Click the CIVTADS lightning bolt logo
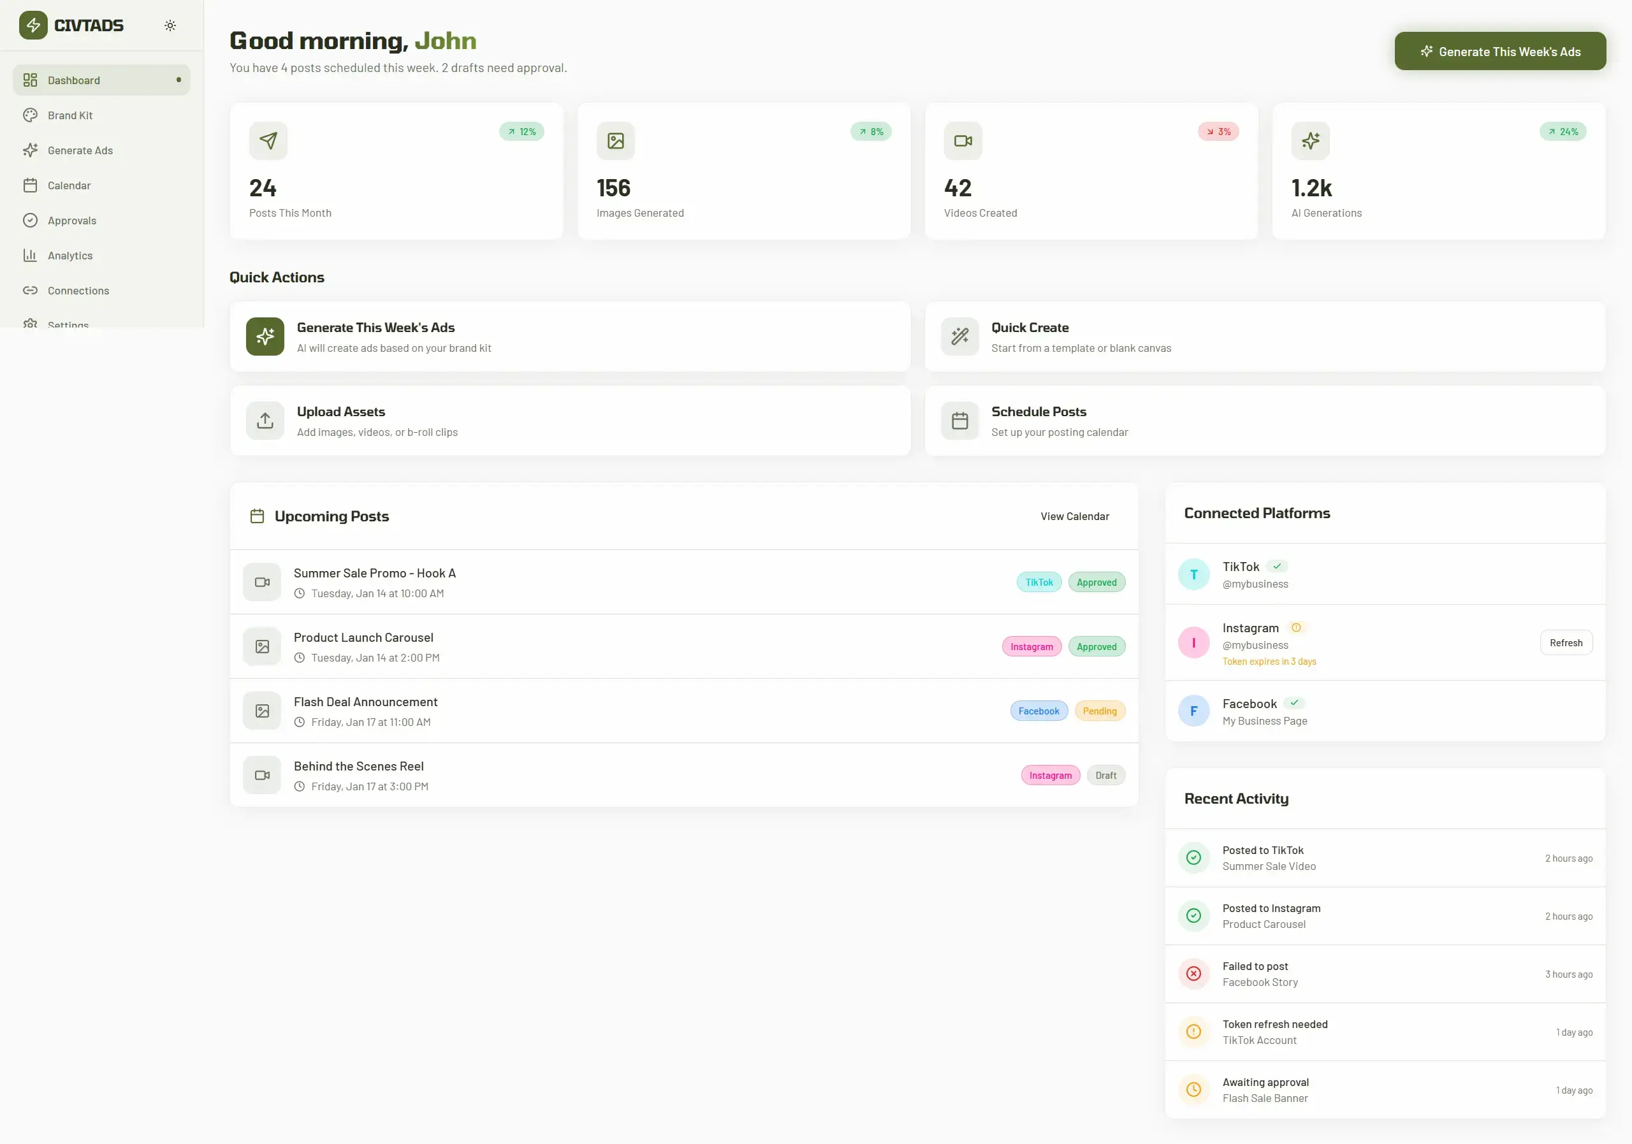Screen dimensions: 1632x1144 [x=33, y=25]
